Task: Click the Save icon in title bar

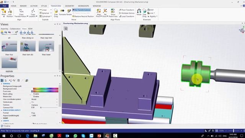Action: coord(5,2)
